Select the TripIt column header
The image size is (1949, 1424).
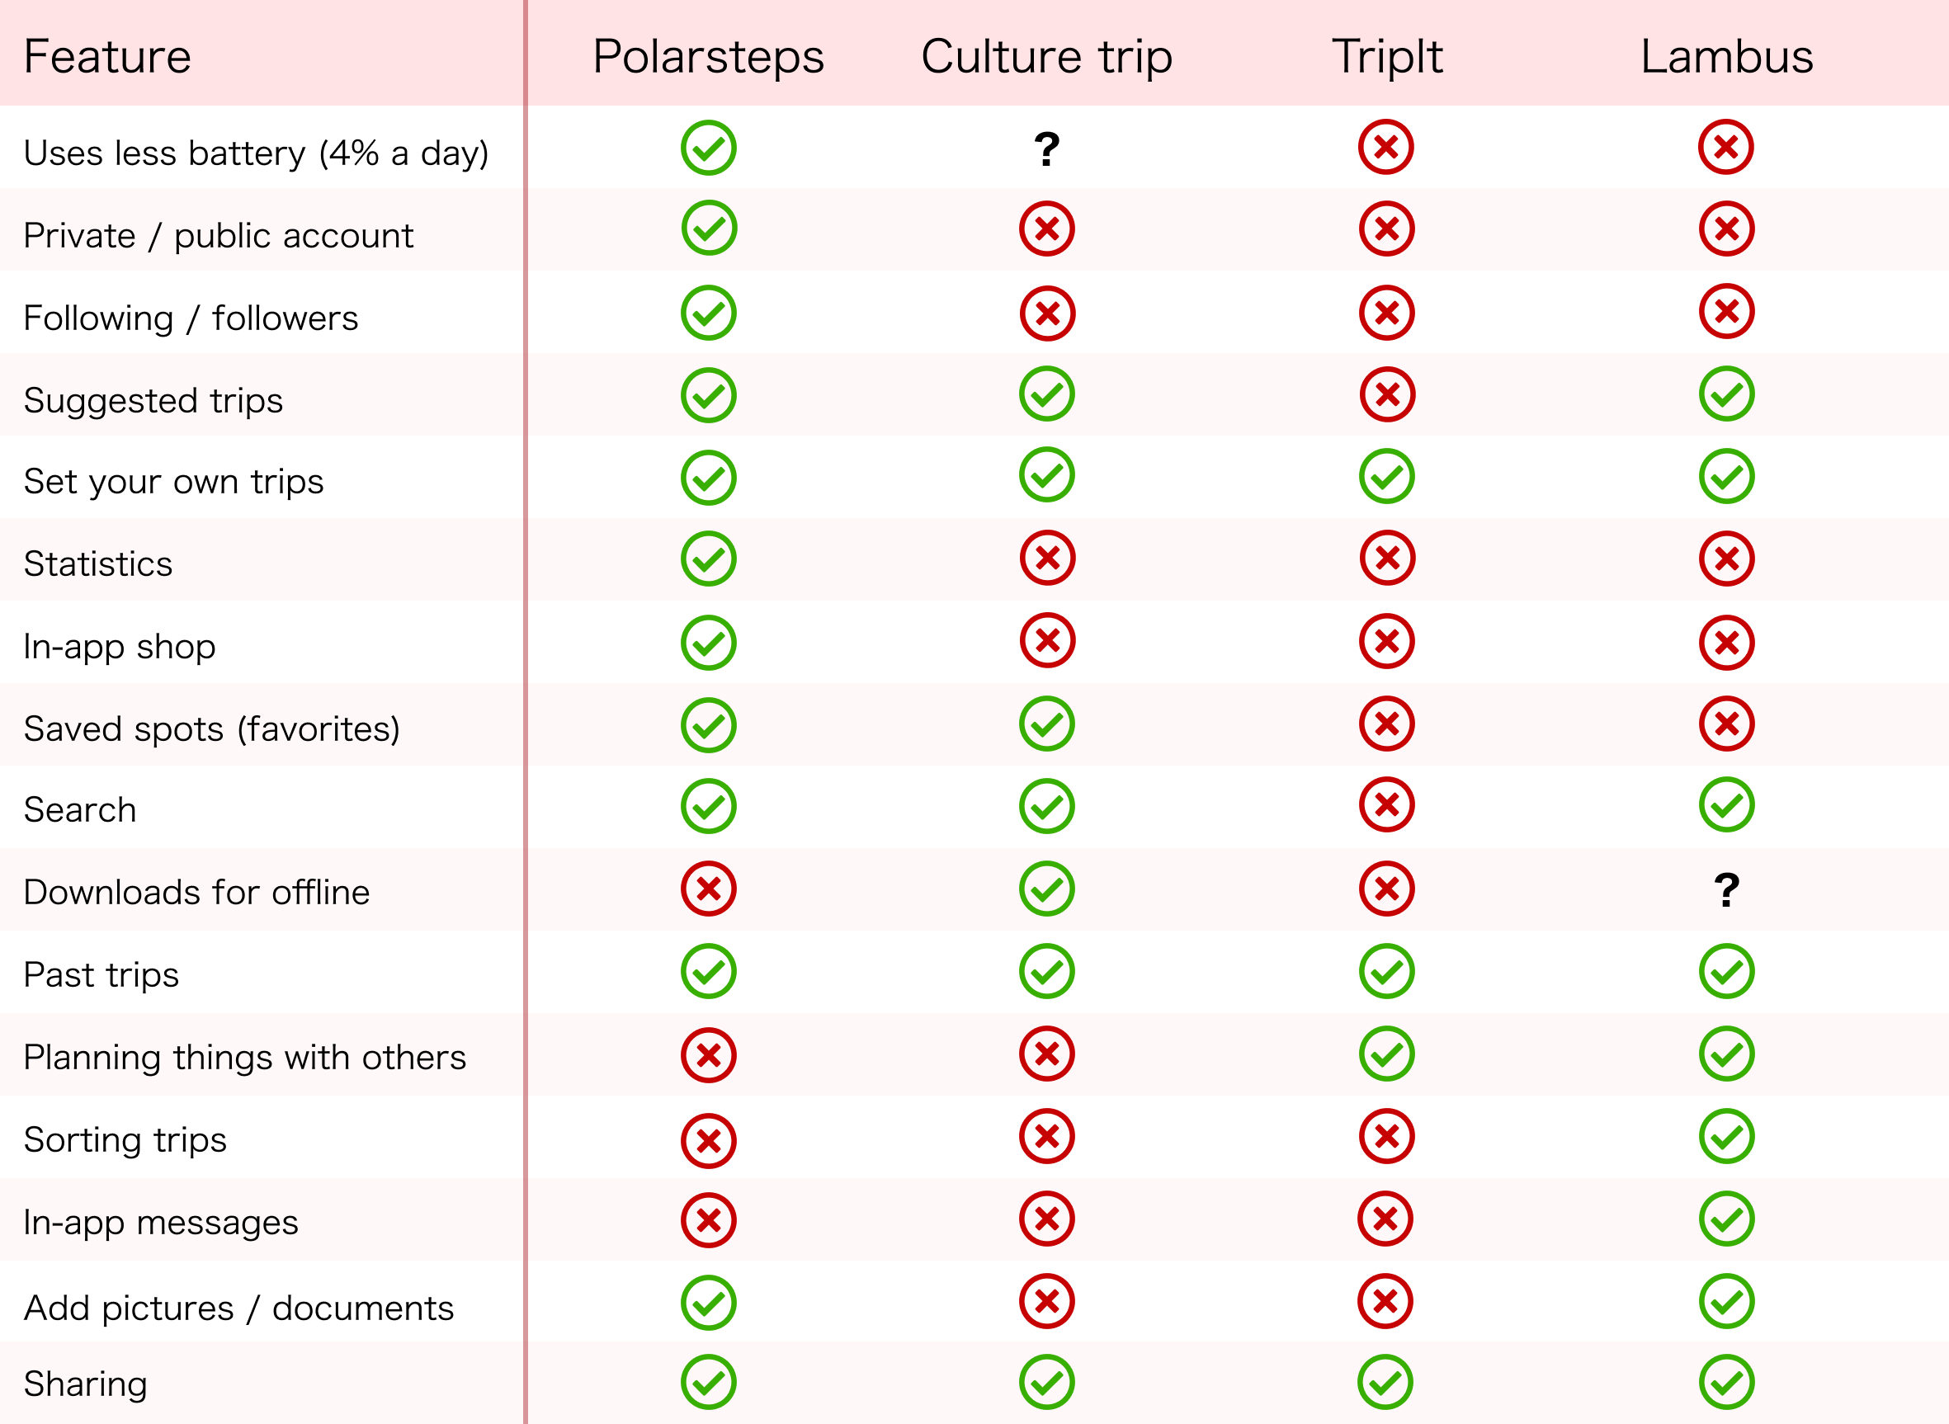(1387, 56)
